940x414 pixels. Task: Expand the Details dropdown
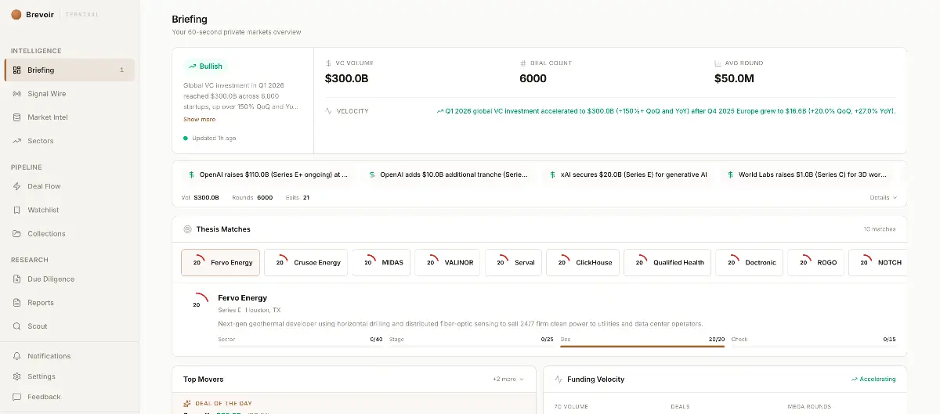pos(883,197)
